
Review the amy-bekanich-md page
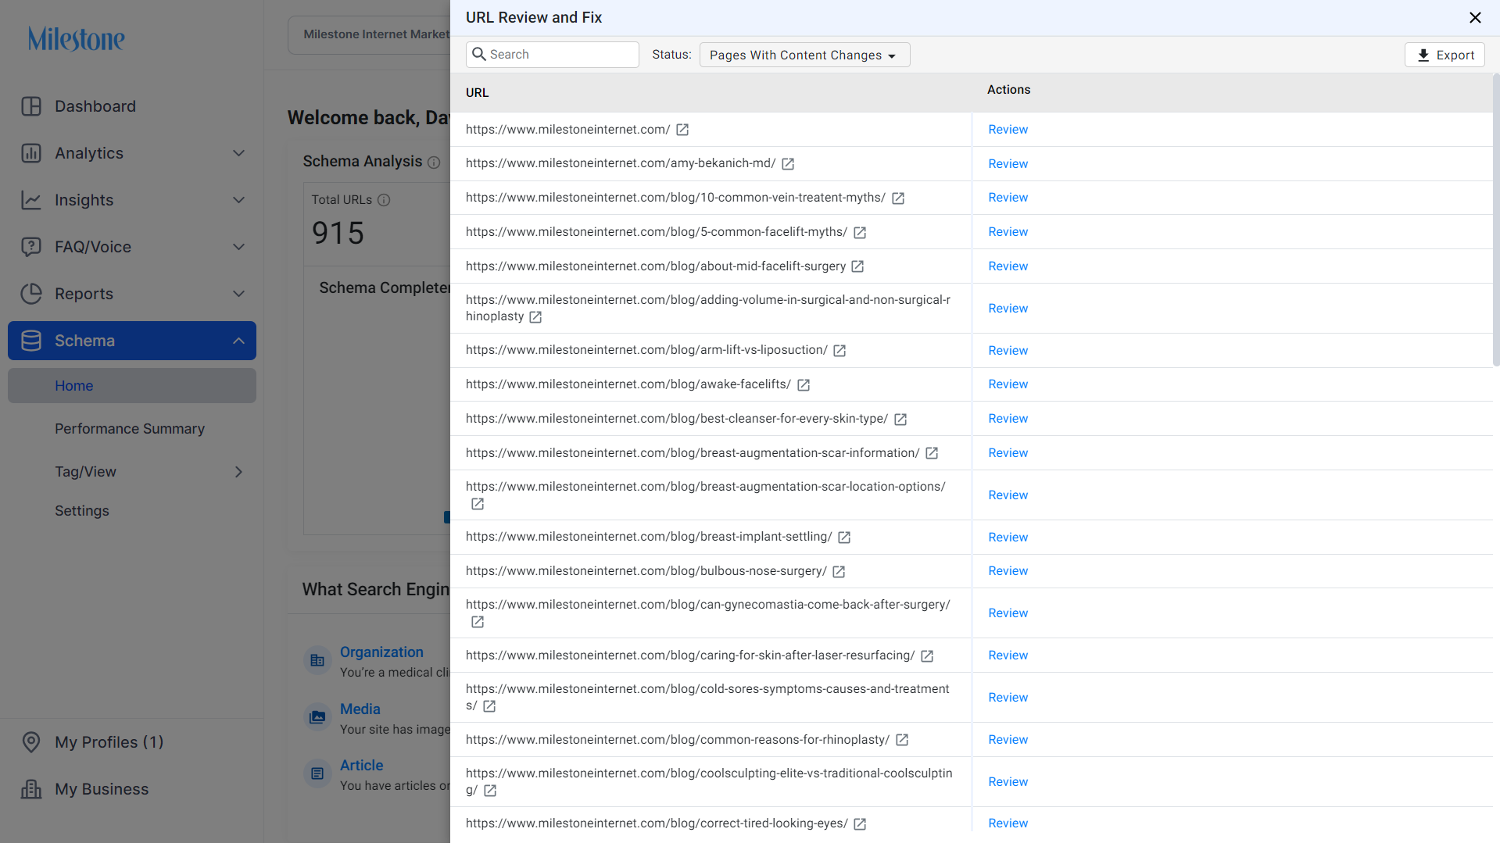coord(1008,164)
